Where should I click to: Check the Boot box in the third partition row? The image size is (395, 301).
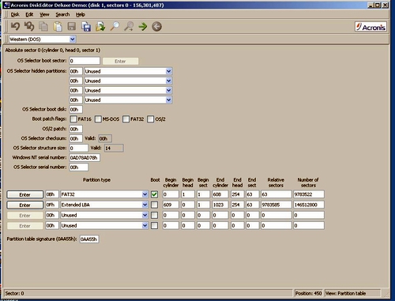155,216
